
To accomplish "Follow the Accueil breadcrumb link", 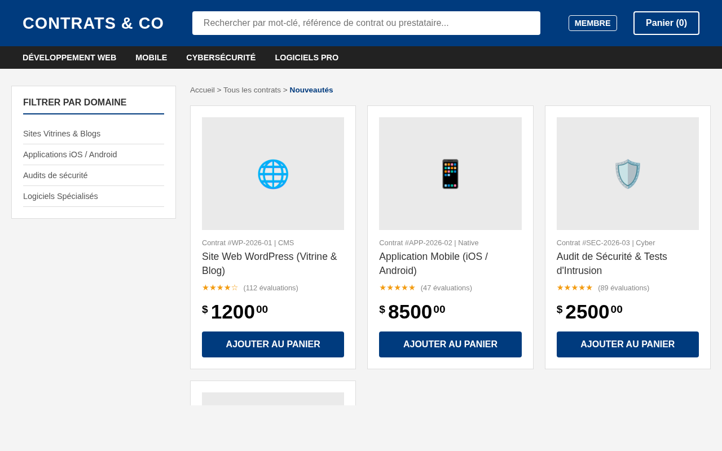I will (x=202, y=90).
